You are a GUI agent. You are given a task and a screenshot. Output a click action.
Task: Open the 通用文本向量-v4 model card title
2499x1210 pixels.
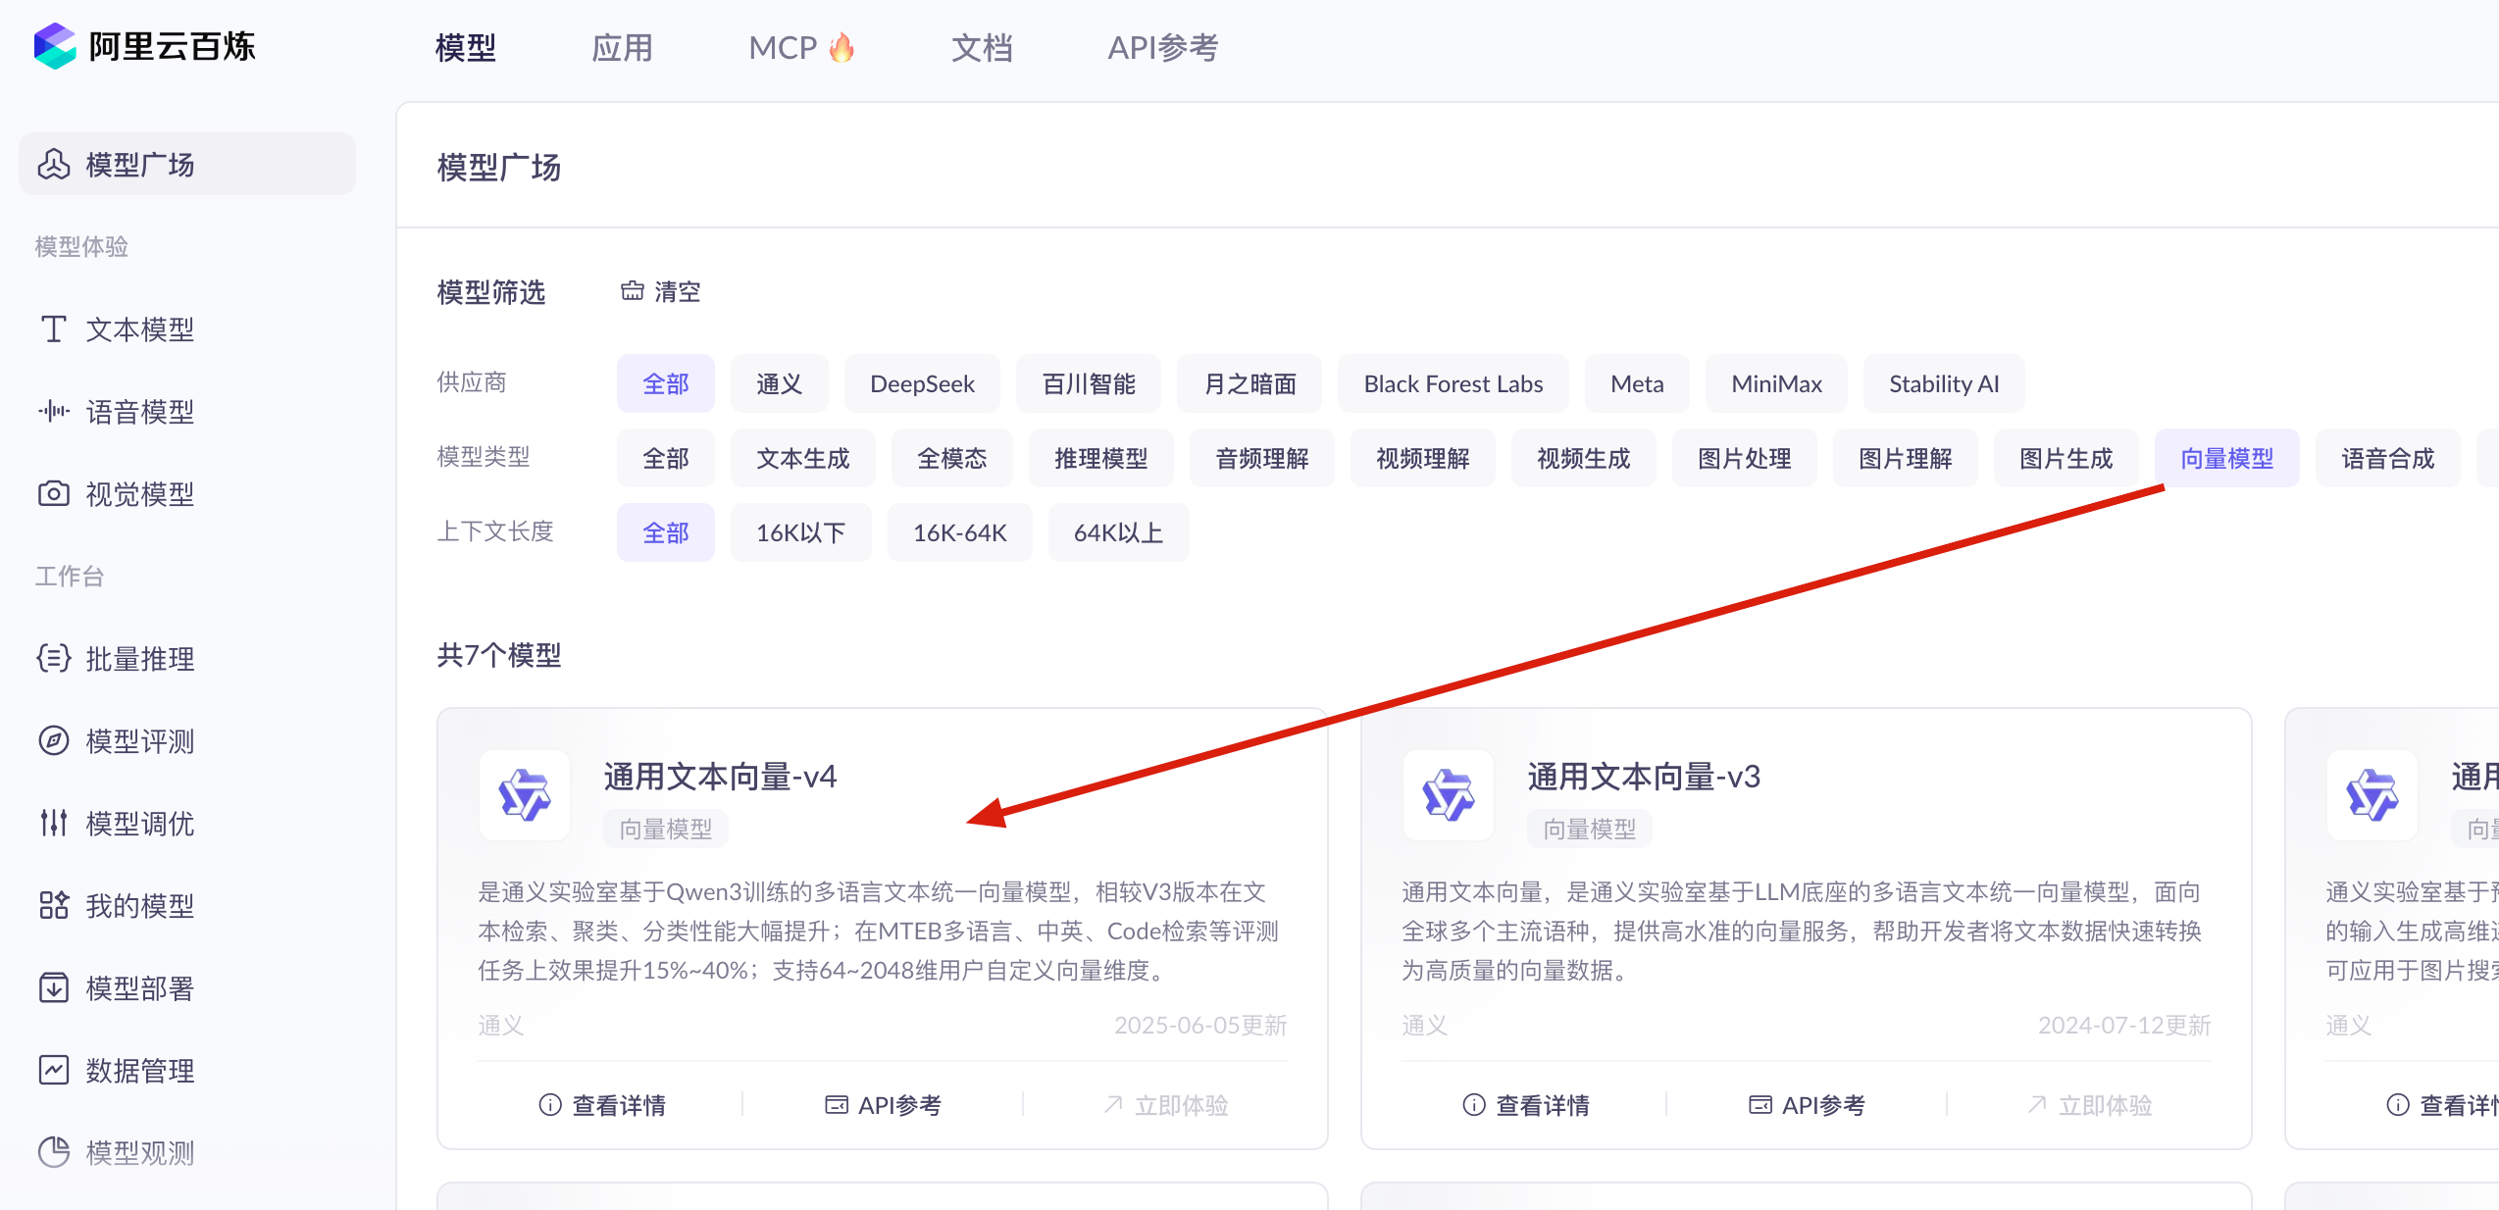tap(720, 777)
